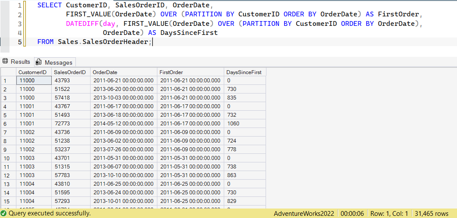Switch to the Results tab
The width and height of the screenshot is (457, 218).
[17, 62]
